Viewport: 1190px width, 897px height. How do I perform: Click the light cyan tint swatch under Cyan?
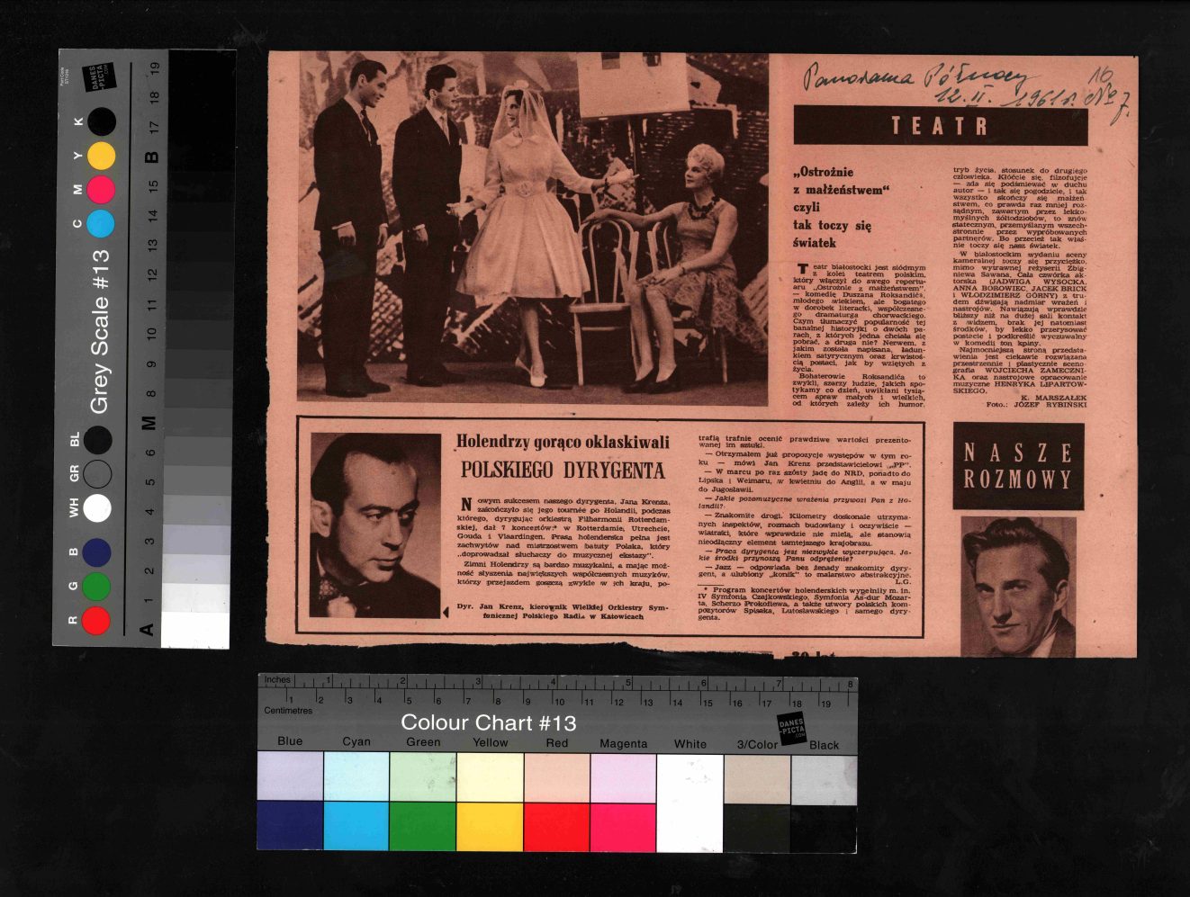356,776
